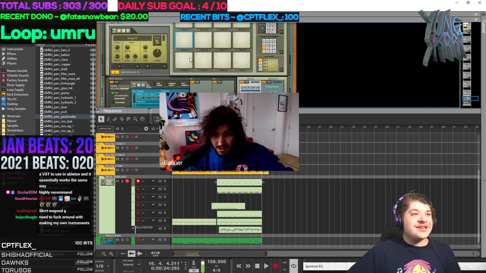Mute the king tap 2 Dub 3 track

coord(117,148)
